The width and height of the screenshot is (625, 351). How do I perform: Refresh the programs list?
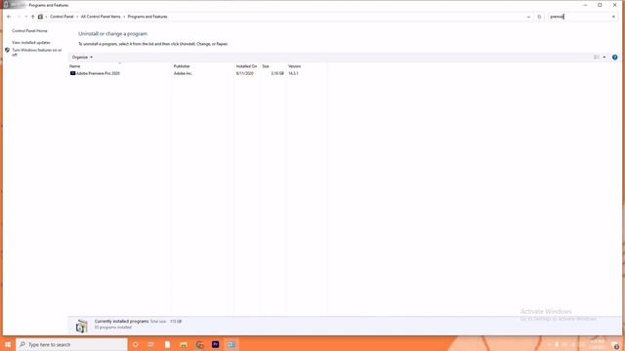coord(539,17)
